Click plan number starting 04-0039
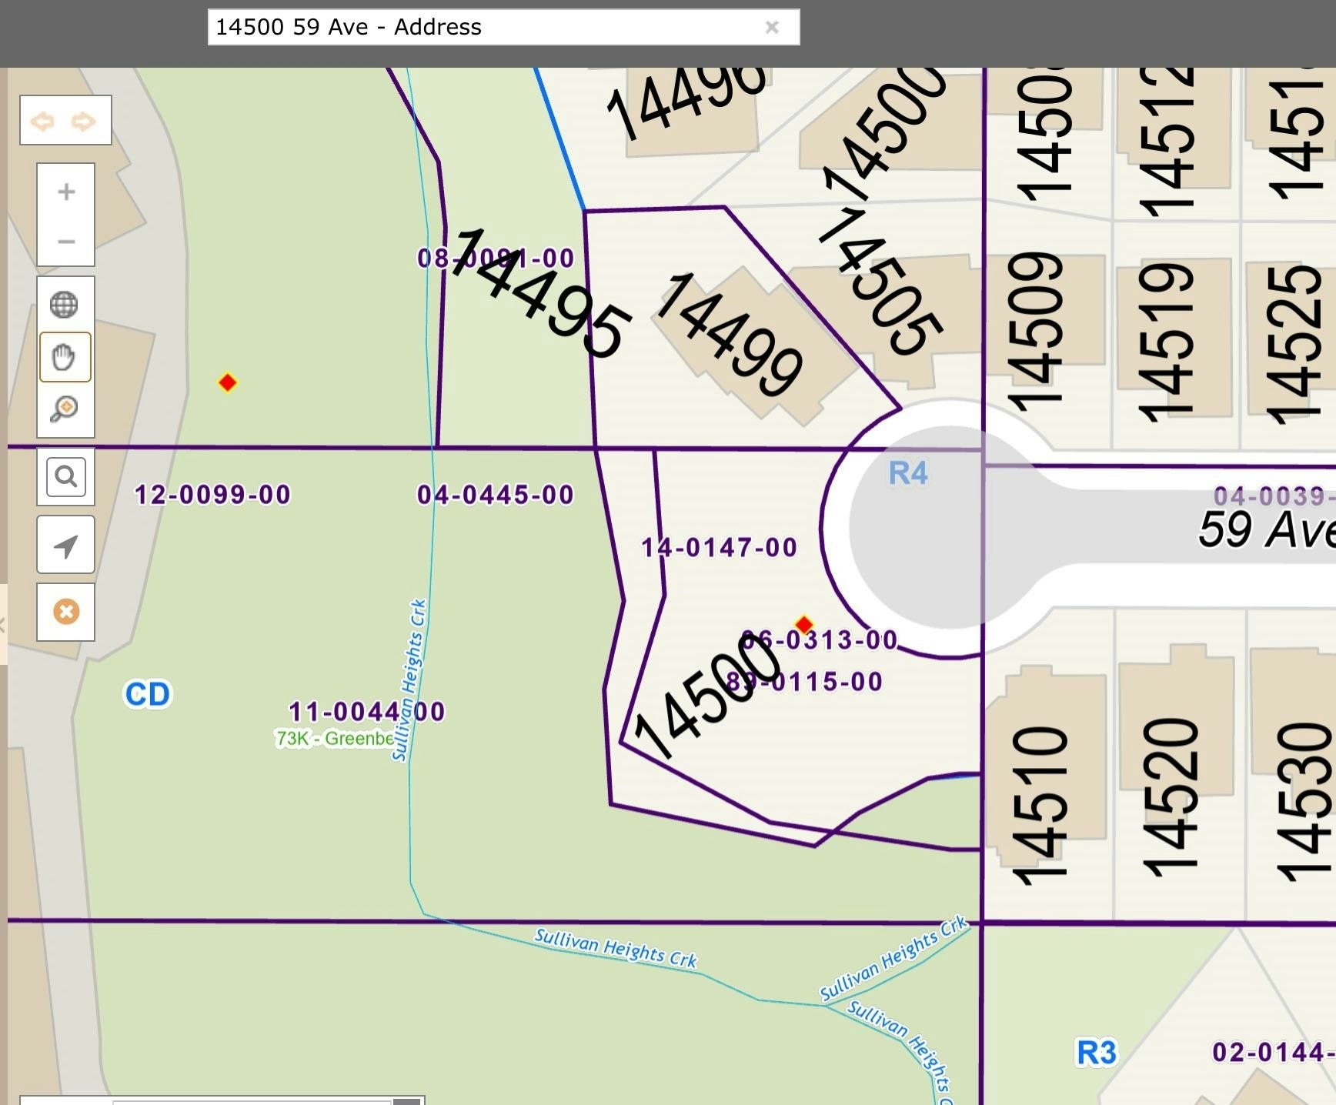Image resolution: width=1336 pixels, height=1105 pixels. (x=1274, y=496)
